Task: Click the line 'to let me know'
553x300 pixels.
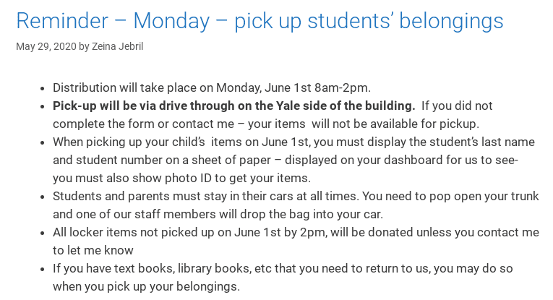Action: point(93,250)
